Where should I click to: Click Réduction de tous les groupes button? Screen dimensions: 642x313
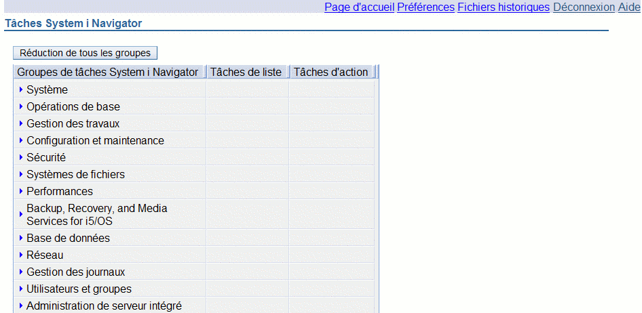(x=85, y=53)
